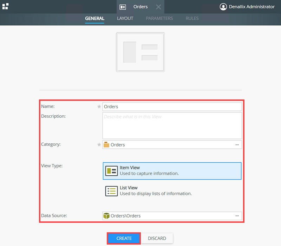Open Denallix Administrator account menu
The height and width of the screenshot is (246, 281).
click(x=251, y=7)
